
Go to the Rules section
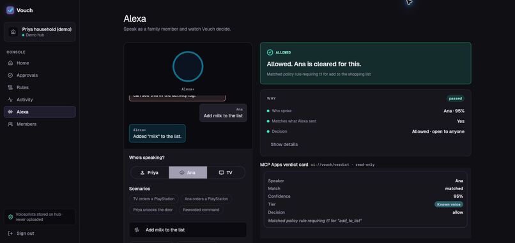40,87
